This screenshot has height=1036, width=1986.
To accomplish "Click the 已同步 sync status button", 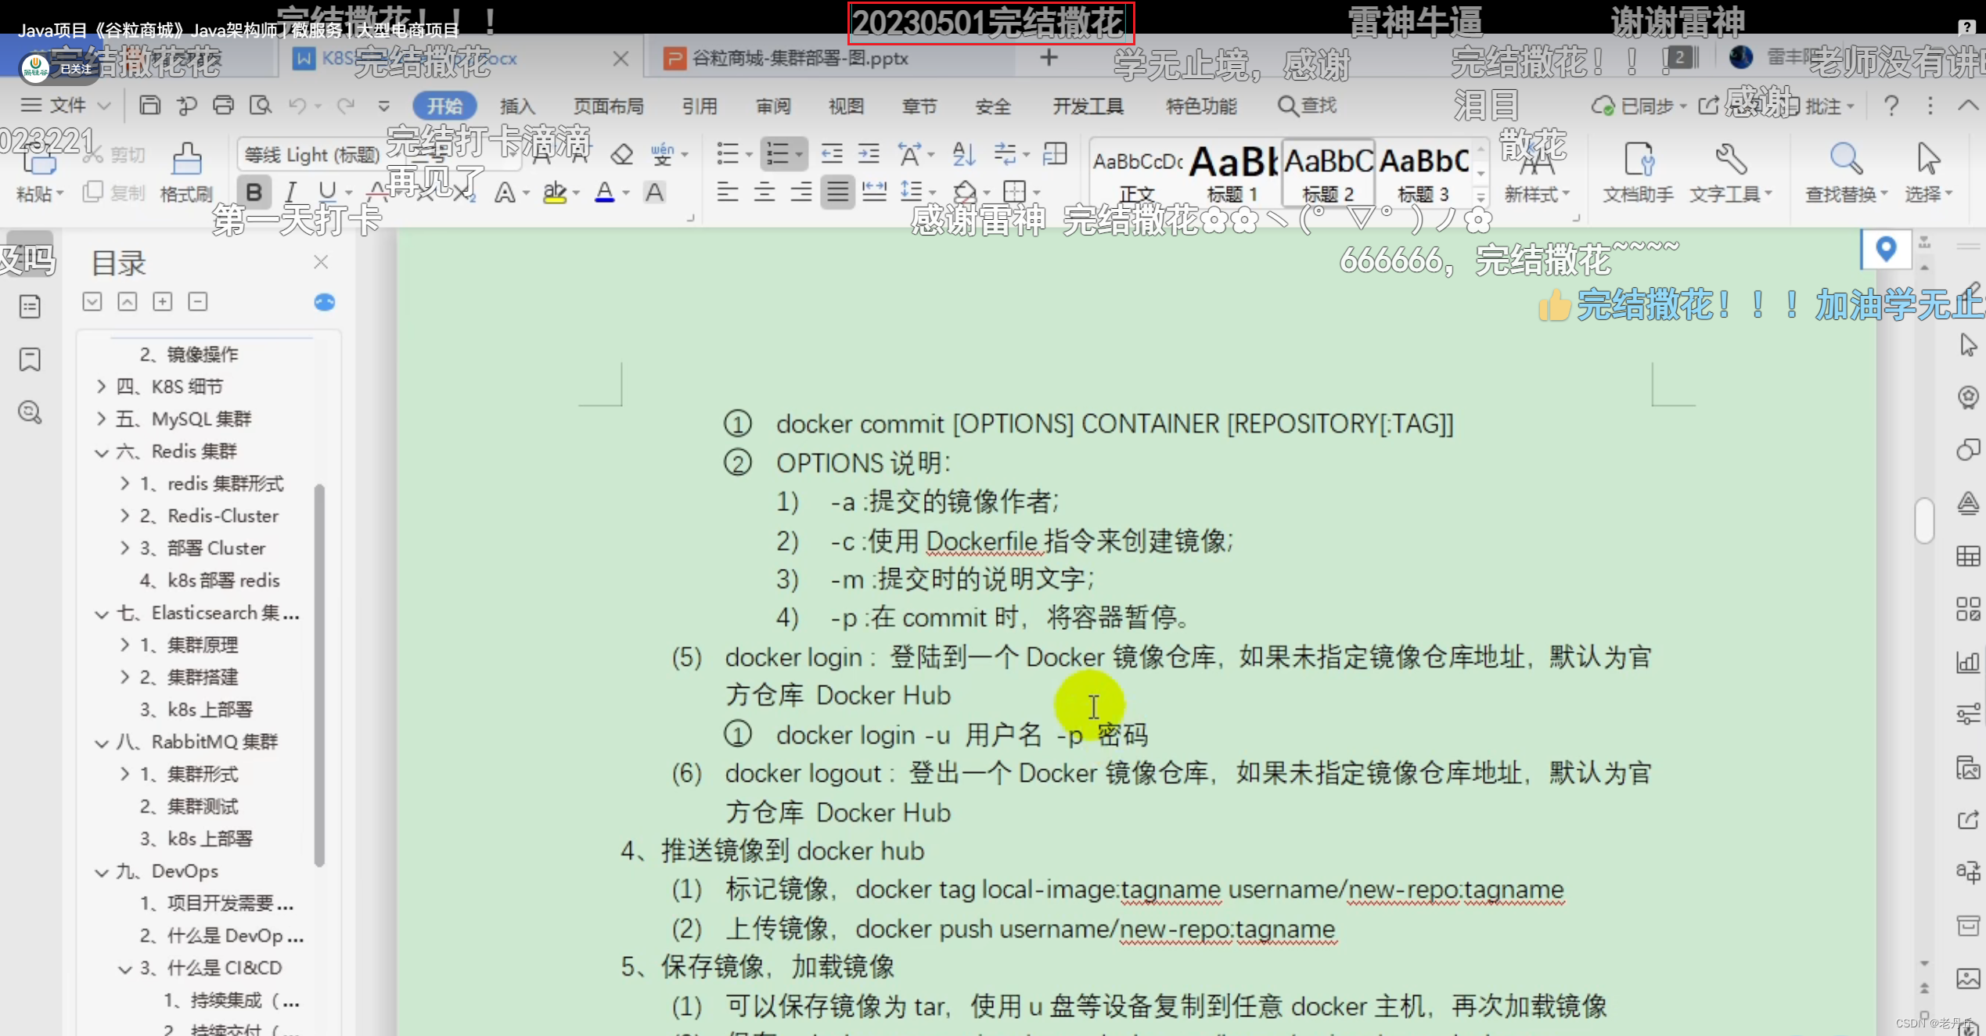I will click(x=1639, y=106).
